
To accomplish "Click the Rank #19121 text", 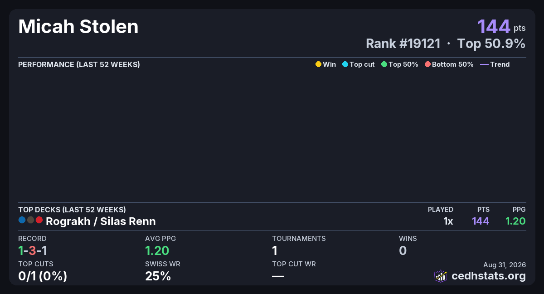I will (x=403, y=44).
